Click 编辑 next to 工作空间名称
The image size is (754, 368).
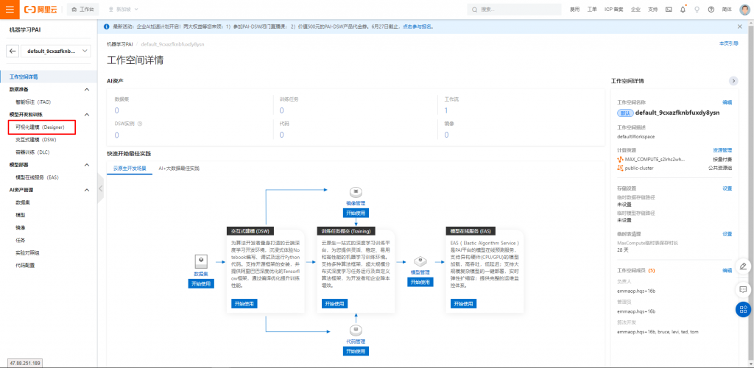(x=727, y=102)
